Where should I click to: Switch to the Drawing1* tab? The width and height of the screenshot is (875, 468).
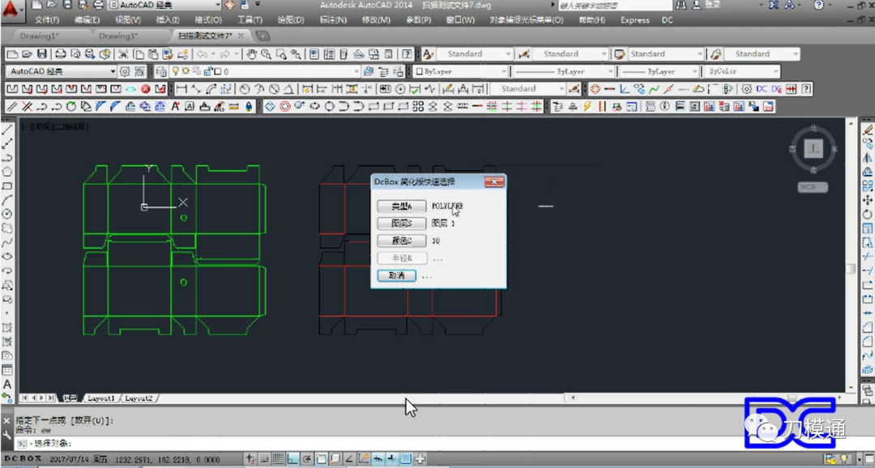click(x=39, y=36)
